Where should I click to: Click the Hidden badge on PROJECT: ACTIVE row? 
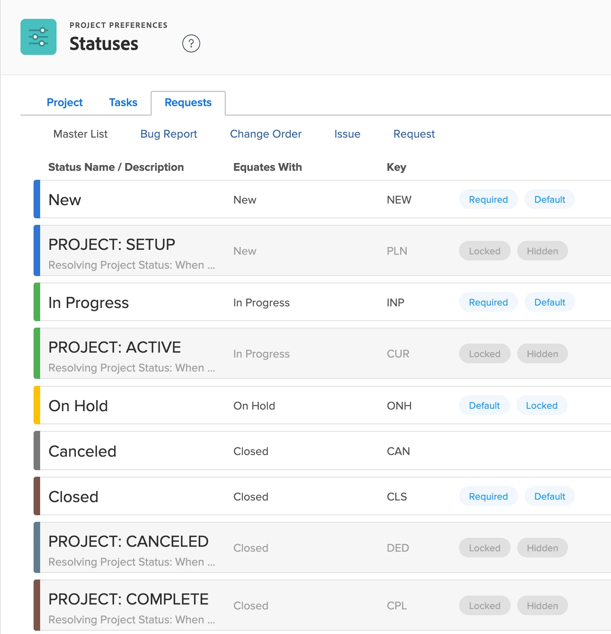tap(543, 354)
